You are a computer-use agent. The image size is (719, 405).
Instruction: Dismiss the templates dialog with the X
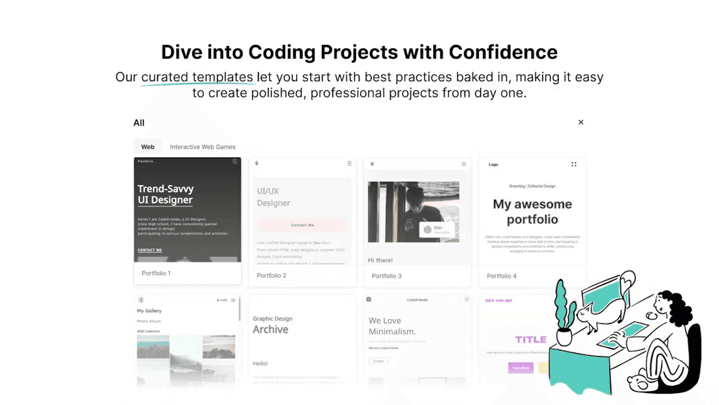(x=581, y=121)
